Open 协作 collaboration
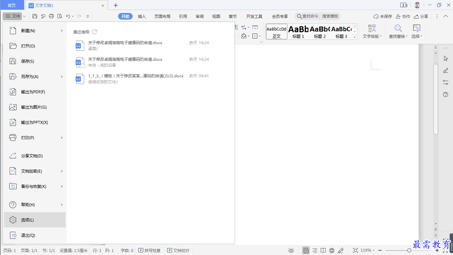 pos(403,16)
